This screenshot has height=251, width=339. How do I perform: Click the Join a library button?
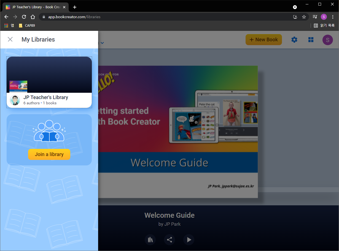pyautogui.click(x=49, y=154)
